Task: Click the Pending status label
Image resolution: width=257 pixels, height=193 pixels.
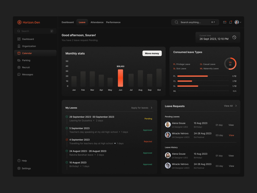Action: (x=148, y=119)
